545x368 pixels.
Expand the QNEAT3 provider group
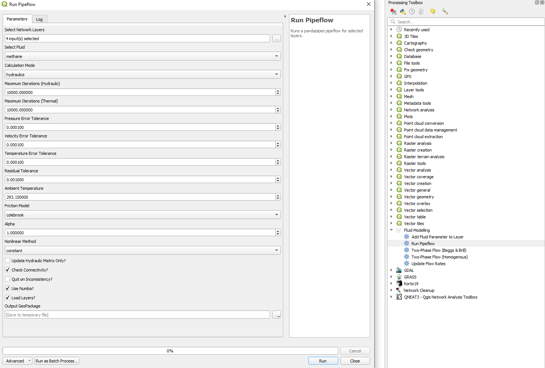tap(391, 297)
